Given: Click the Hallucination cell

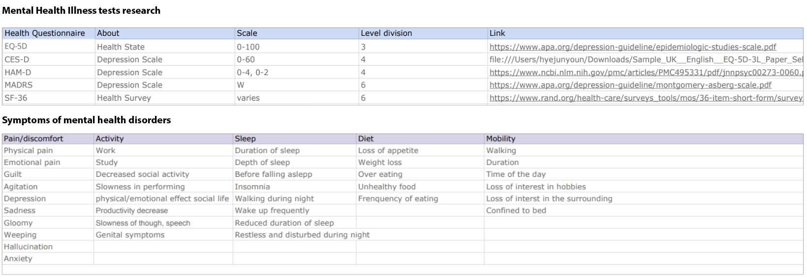Looking at the screenshot, I should 28,247.
